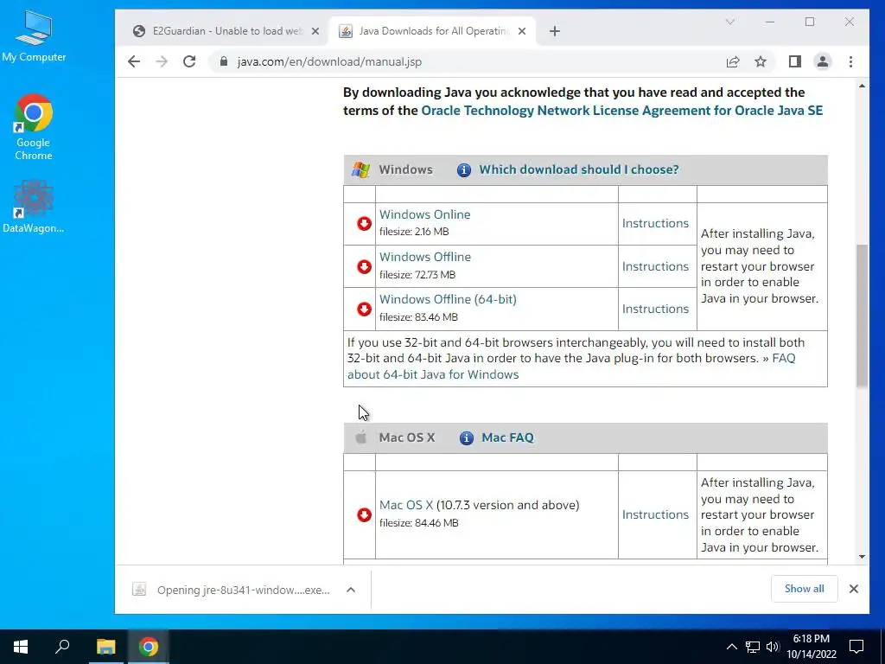The image size is (885, 664).
Task: Select the Google Chrome desktop shortcut
Action: click(34, 128)
